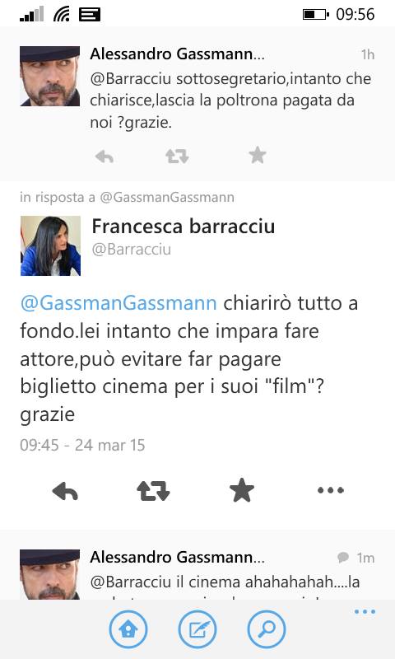The width and height of the screenshot is (395, 659).
Task: Open Francesca barracciu's name heading
Action: 184,226
